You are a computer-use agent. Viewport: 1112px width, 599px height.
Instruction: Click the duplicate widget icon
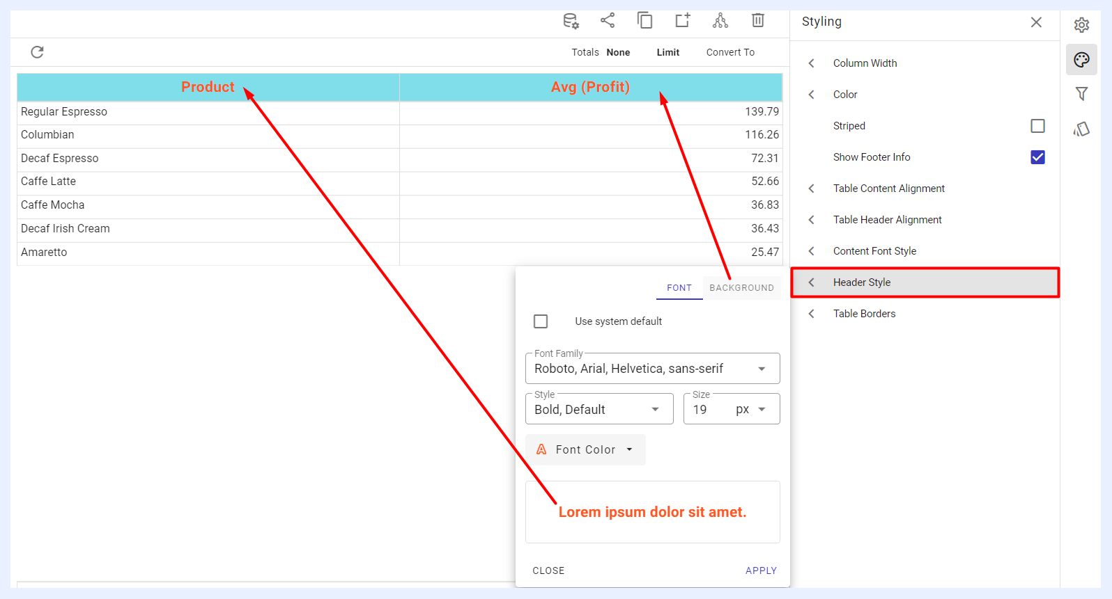click(x=645, y=20)
